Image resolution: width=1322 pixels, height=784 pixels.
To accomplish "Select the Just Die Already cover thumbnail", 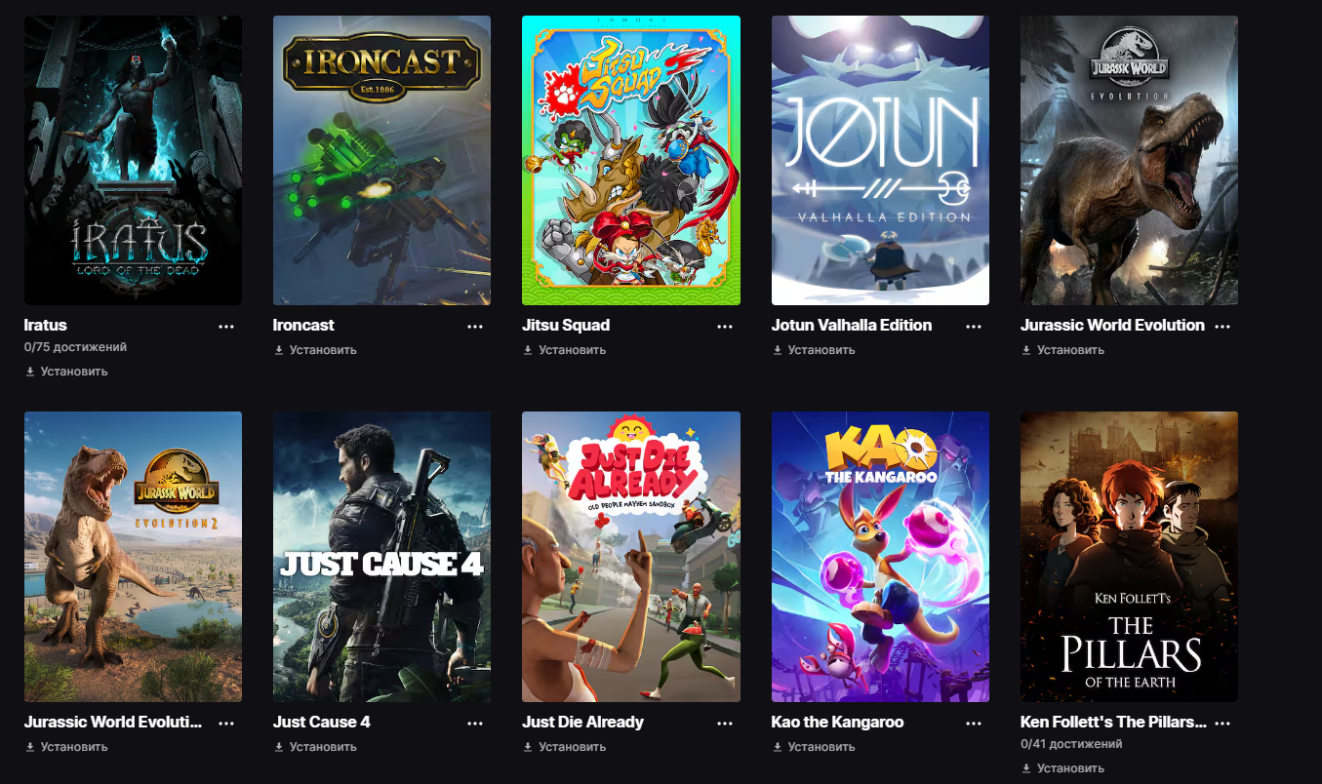I will pyautogui.click(x=631, y=557).
